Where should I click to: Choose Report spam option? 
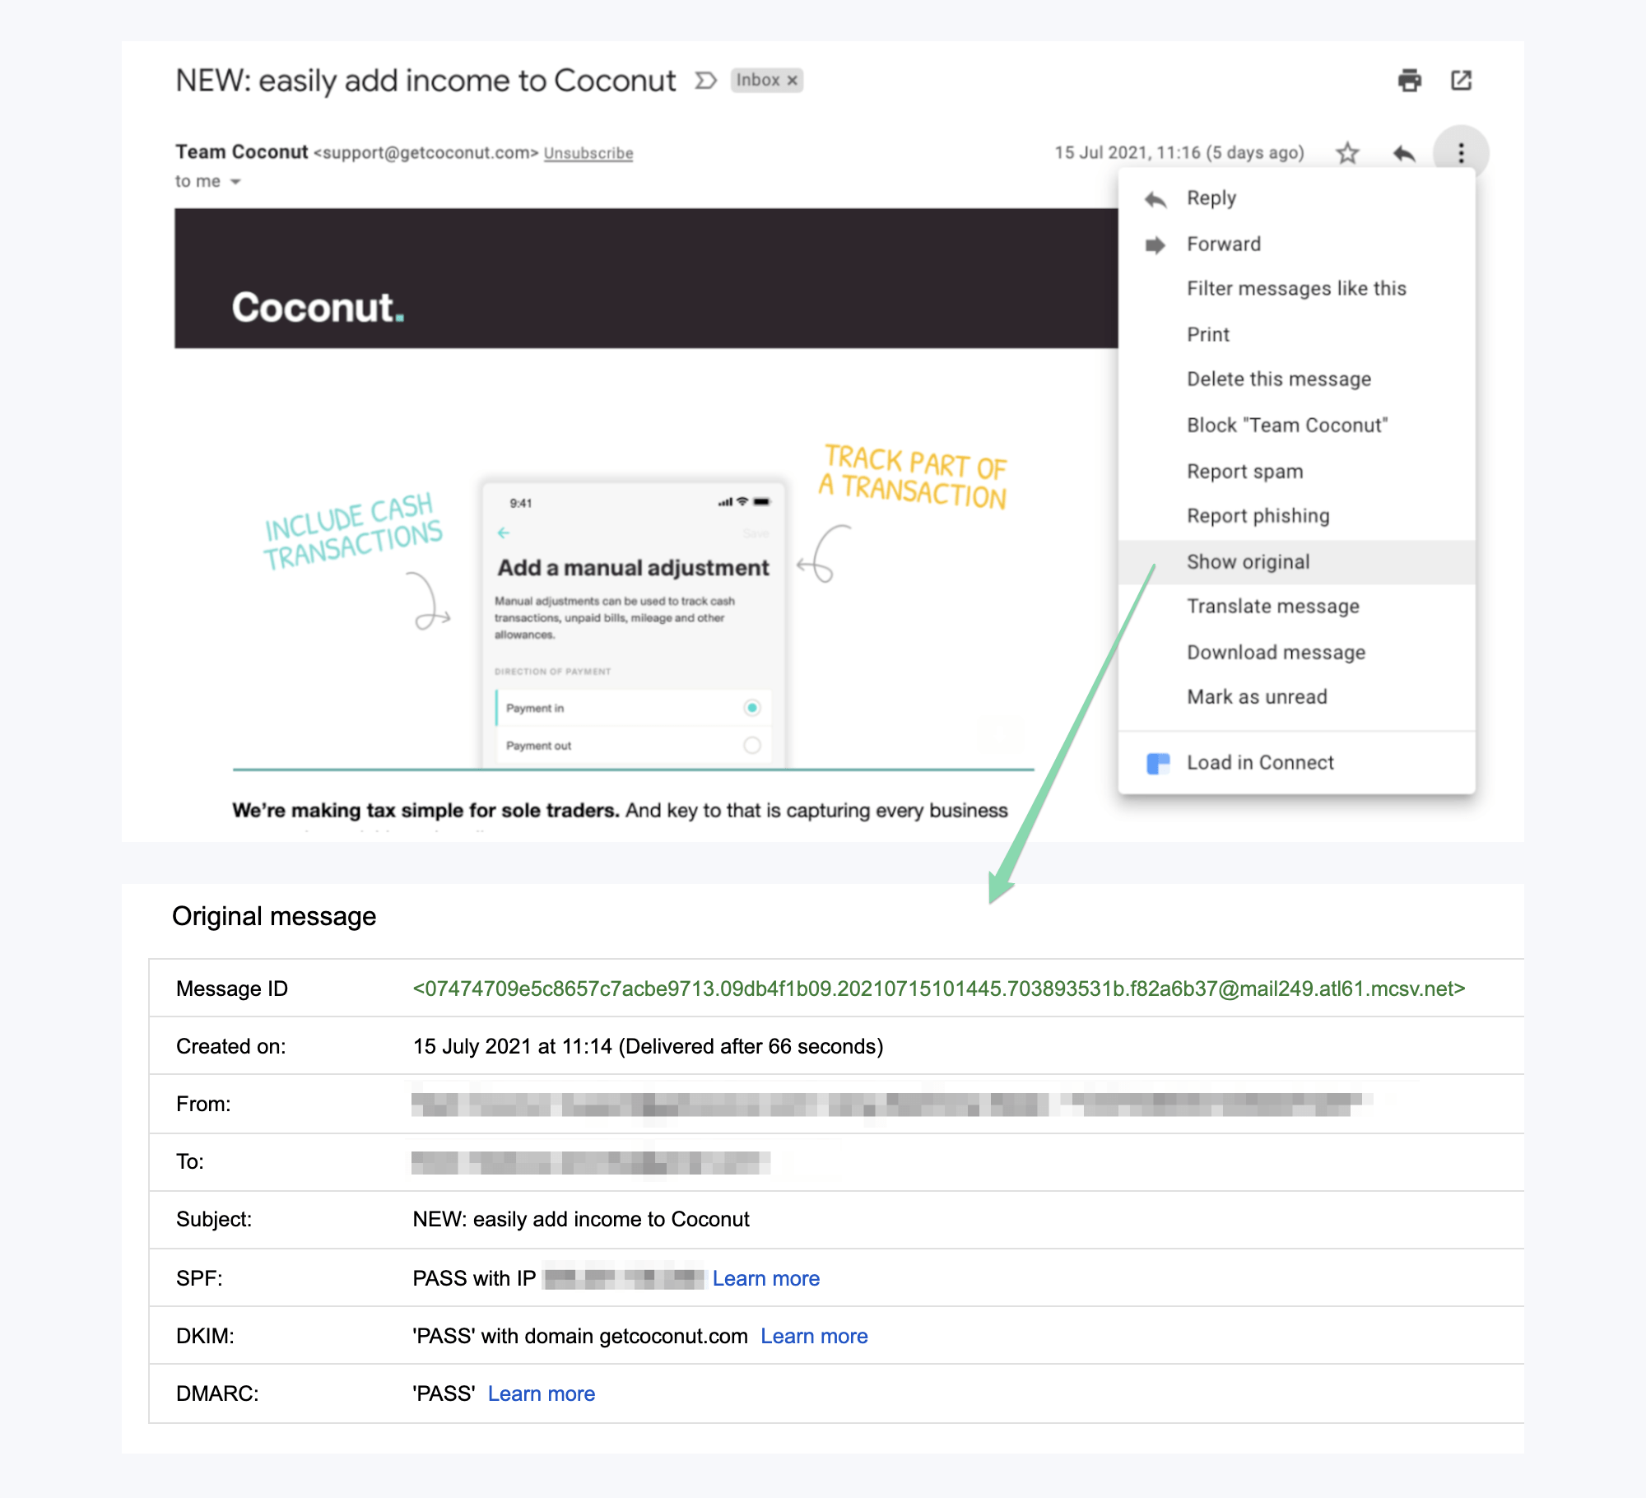(x=1296, y=472)
